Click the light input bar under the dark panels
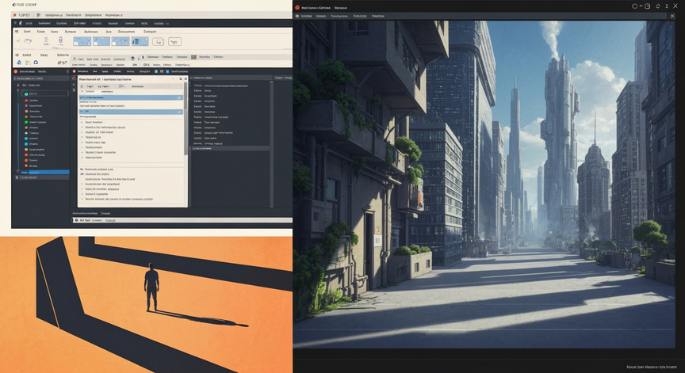The height and width of the screenshot is (373, 685). [182, 220]
